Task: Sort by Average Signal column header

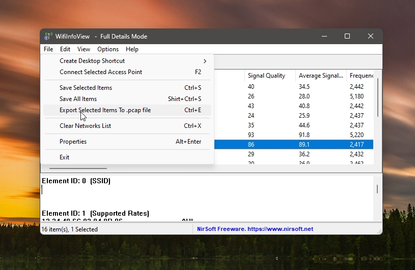Action: pos(321,76)
